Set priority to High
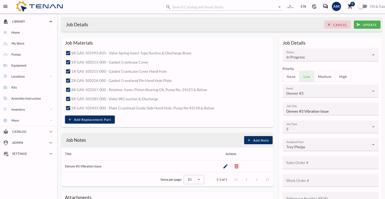Screen dimensions: 385x199 (343, 77)
